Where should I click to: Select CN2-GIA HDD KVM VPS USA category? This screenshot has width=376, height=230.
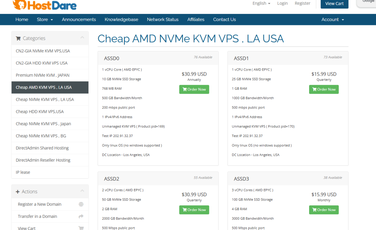pyautogui.click(x=50, y=63)
